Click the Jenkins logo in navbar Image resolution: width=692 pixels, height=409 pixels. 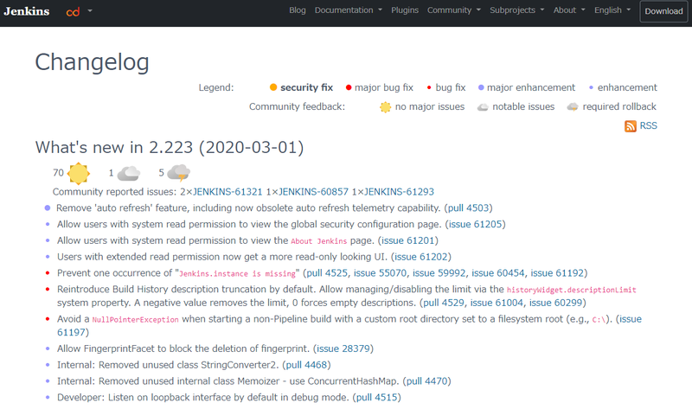pos(27,11)
